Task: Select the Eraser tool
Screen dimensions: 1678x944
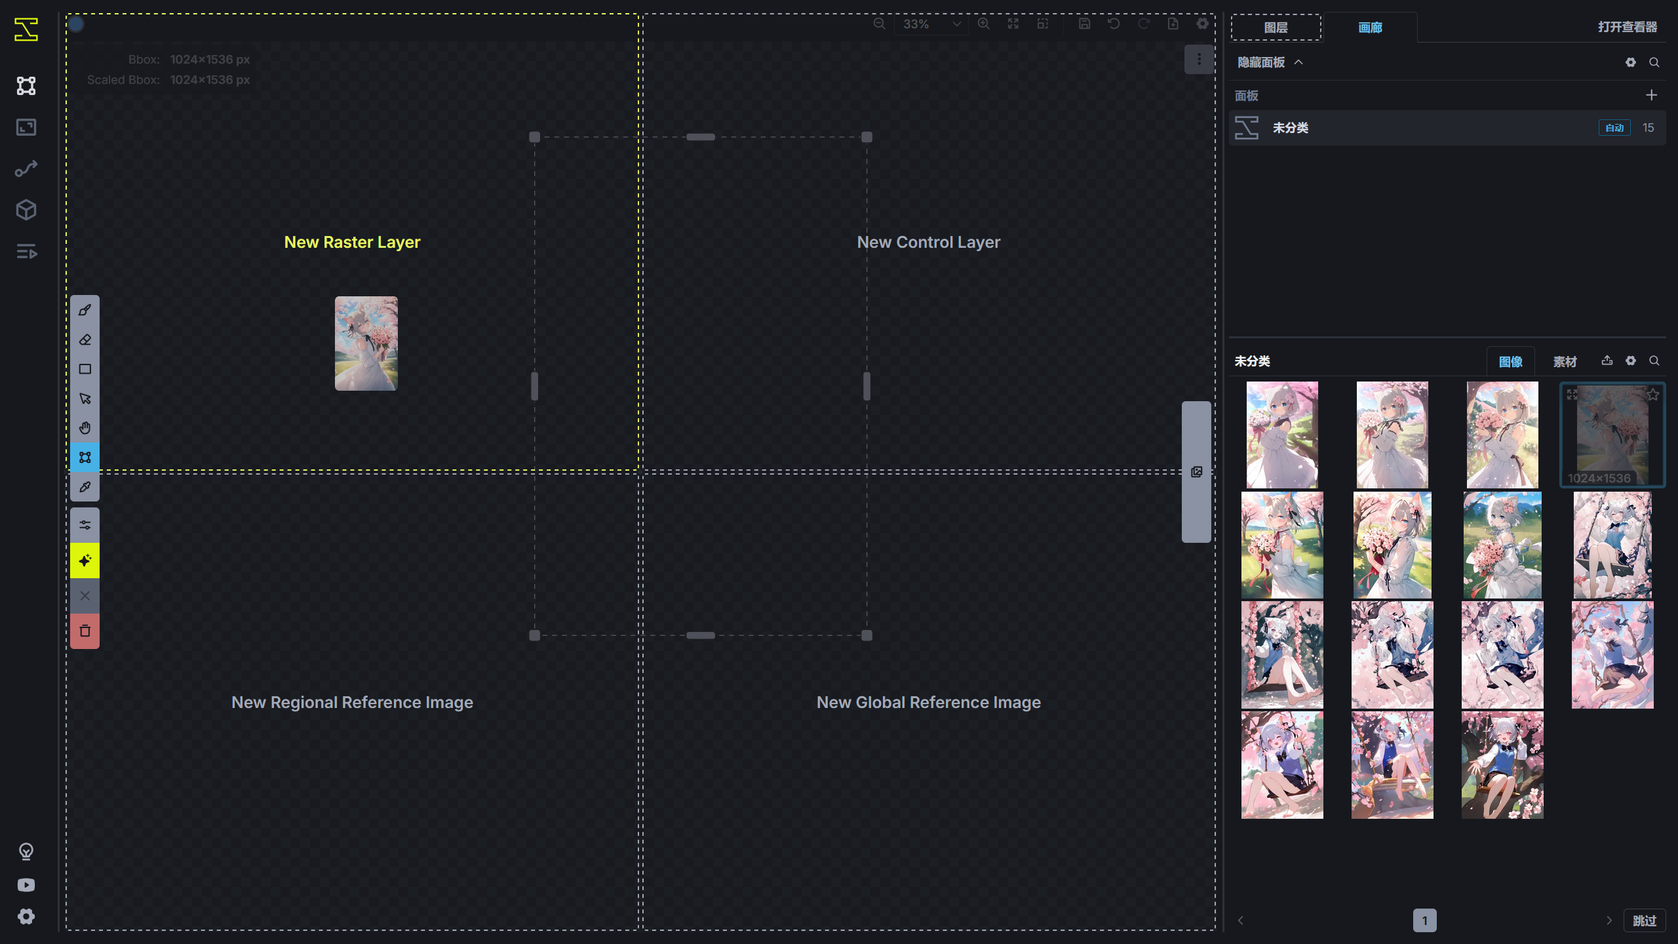Action: point(85,340)
